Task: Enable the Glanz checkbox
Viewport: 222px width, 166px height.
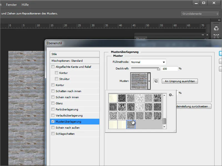Action: click(53, 103)
